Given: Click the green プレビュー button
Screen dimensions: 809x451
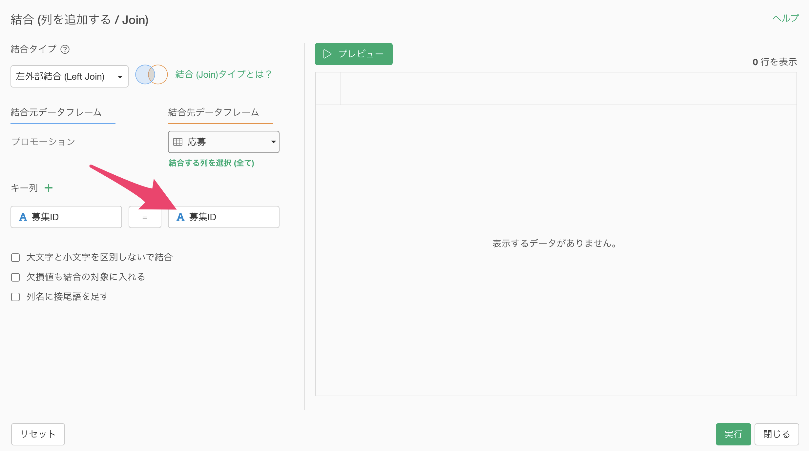Looking at the screenshot, I should (x=354, y=54).
